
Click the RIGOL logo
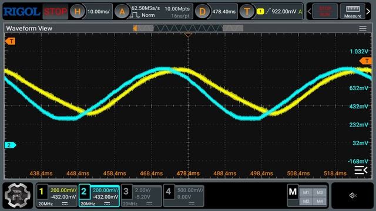(22, 12)
